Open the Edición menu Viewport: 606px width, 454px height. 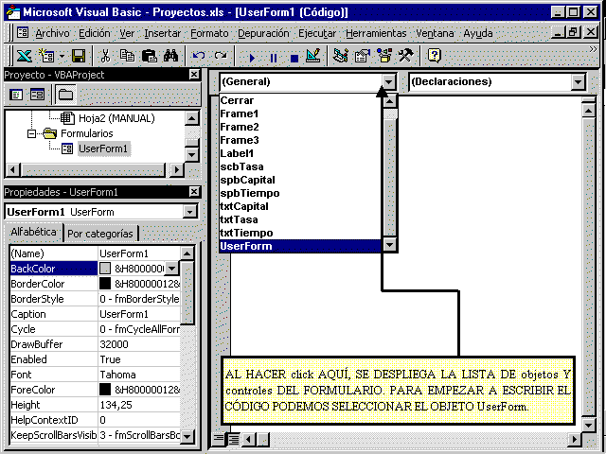[95, 34]
